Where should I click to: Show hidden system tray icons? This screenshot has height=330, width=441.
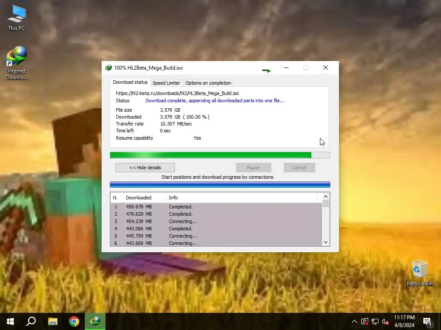(354, 321)
